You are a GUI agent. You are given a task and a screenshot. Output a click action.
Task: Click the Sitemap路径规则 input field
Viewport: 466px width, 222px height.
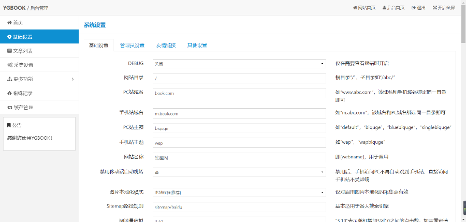pyautogui.click(x=239, y=207)
